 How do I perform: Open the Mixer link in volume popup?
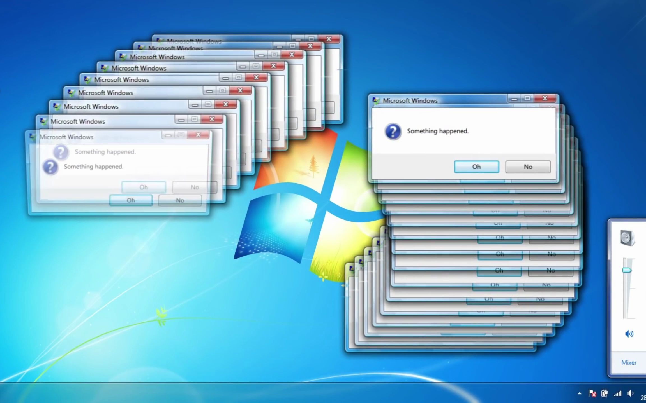[629, 362]
